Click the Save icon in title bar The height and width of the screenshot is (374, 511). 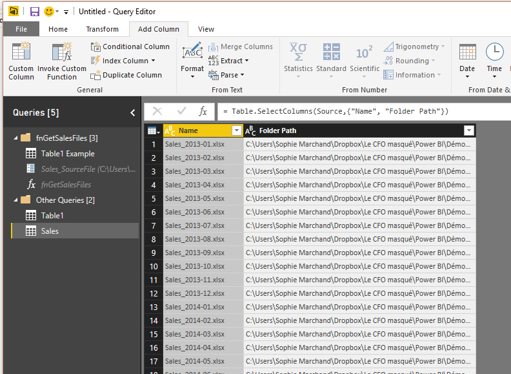[x=35, y=12]
